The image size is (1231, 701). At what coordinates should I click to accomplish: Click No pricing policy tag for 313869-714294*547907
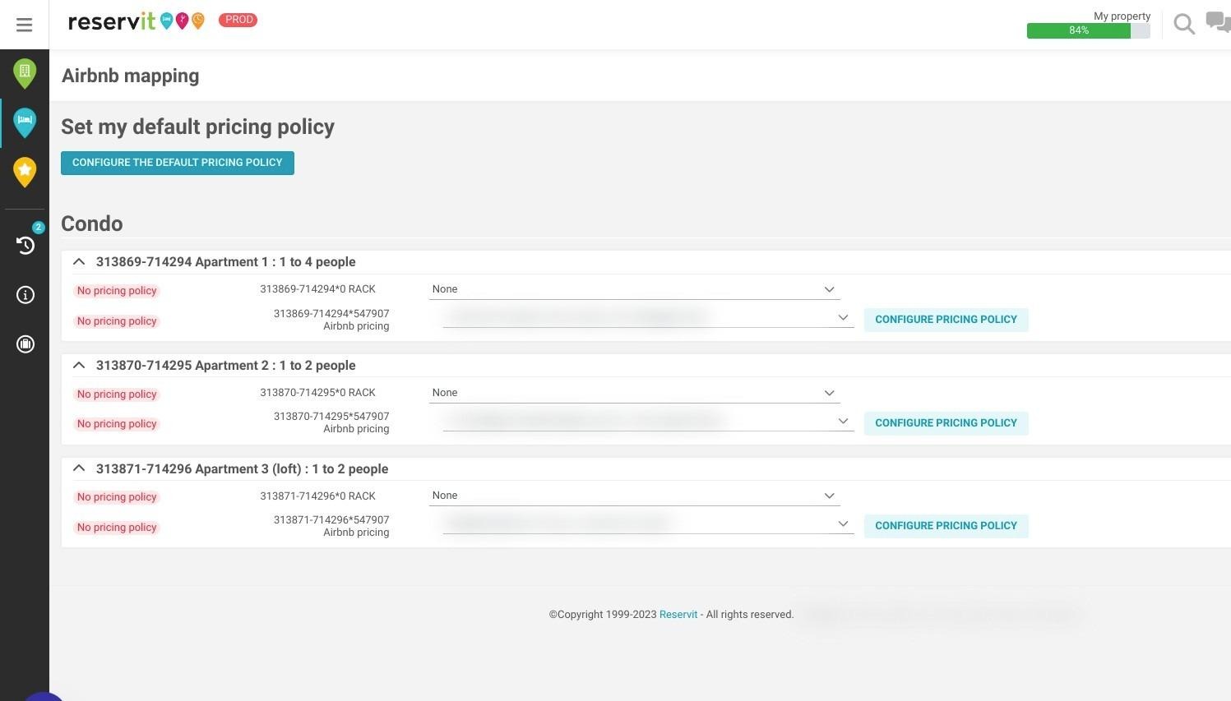pyautogui.click(x=117, y=321)
